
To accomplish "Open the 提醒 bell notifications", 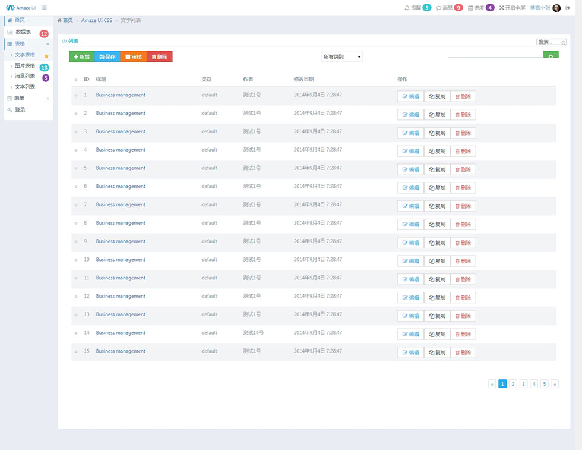I will pyautogui.click(x=407, y=8).
